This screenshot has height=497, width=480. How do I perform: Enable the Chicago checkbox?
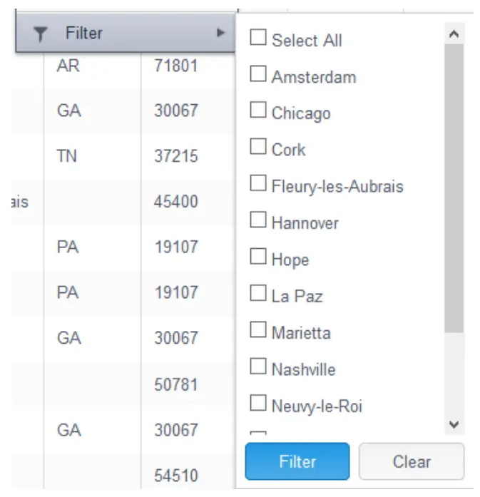click(x=257, y=111)
